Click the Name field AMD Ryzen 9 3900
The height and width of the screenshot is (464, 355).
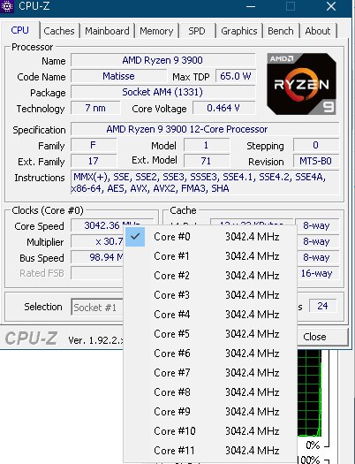pos(162,60)
